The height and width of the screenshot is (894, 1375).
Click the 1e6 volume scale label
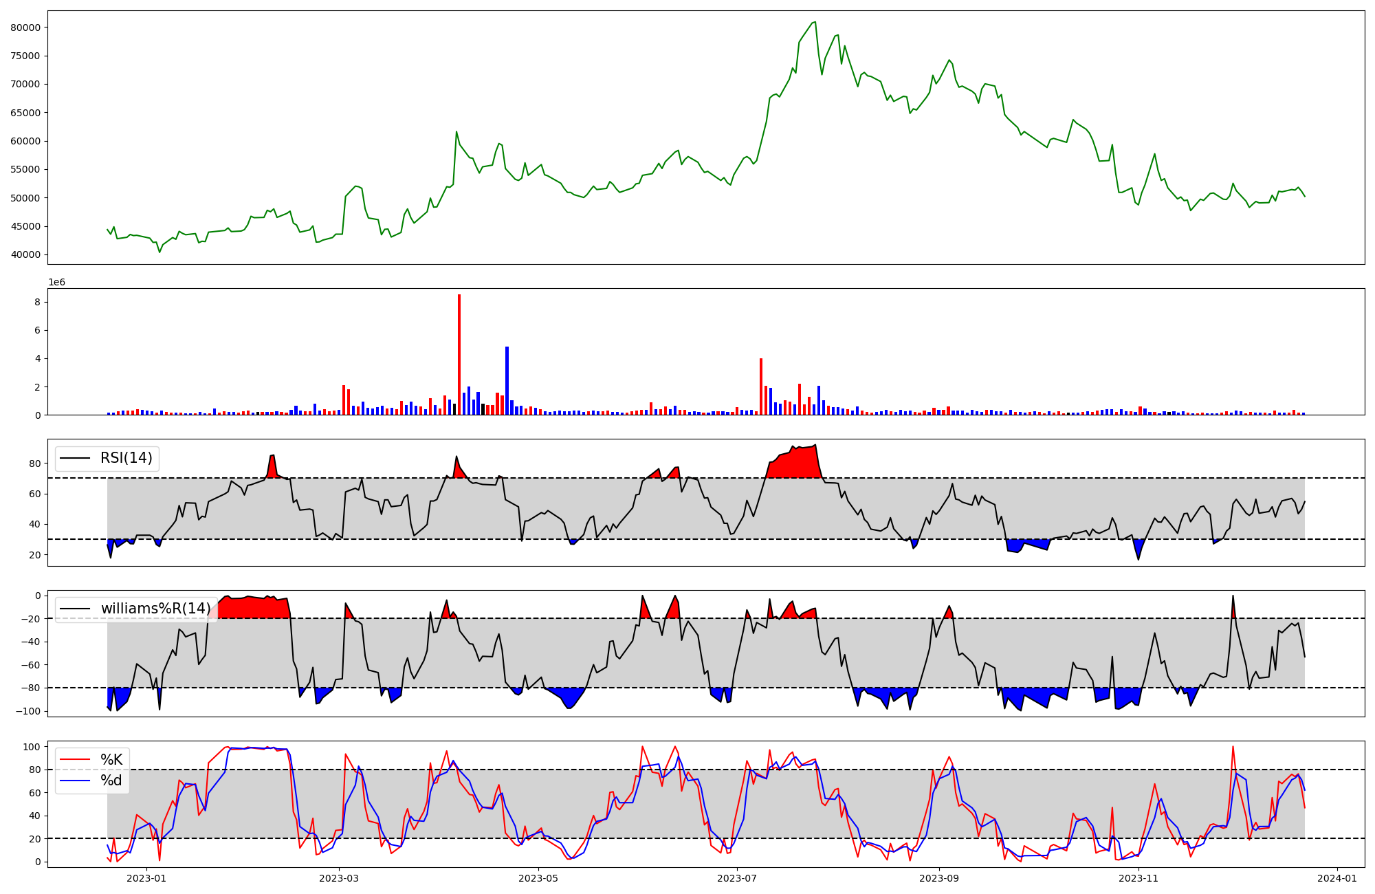coord(56,283)
